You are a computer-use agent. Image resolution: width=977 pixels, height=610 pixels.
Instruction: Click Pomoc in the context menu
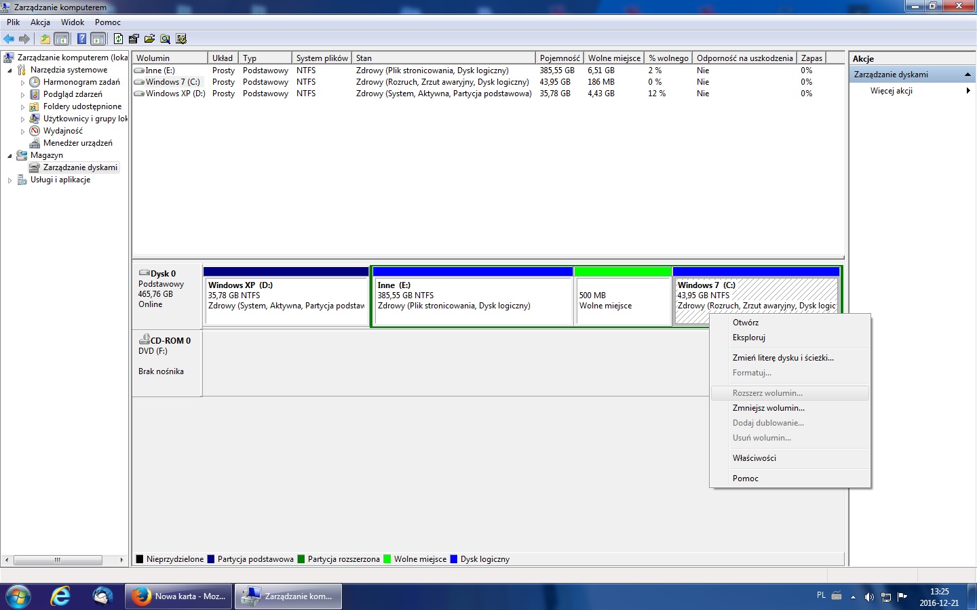790,479
